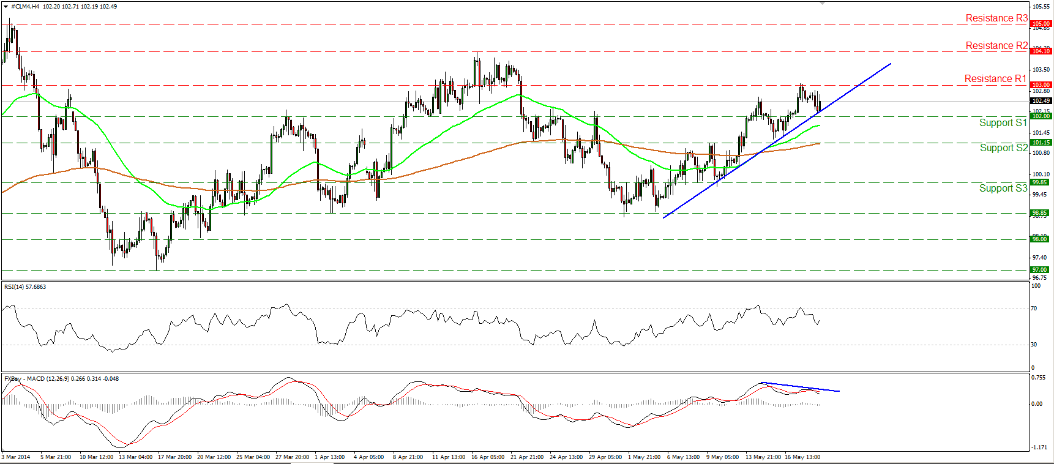This screenshot has width=1054, height=464.
Task: Click the green 98.00 price tag
Action: tap(1040, 239)
